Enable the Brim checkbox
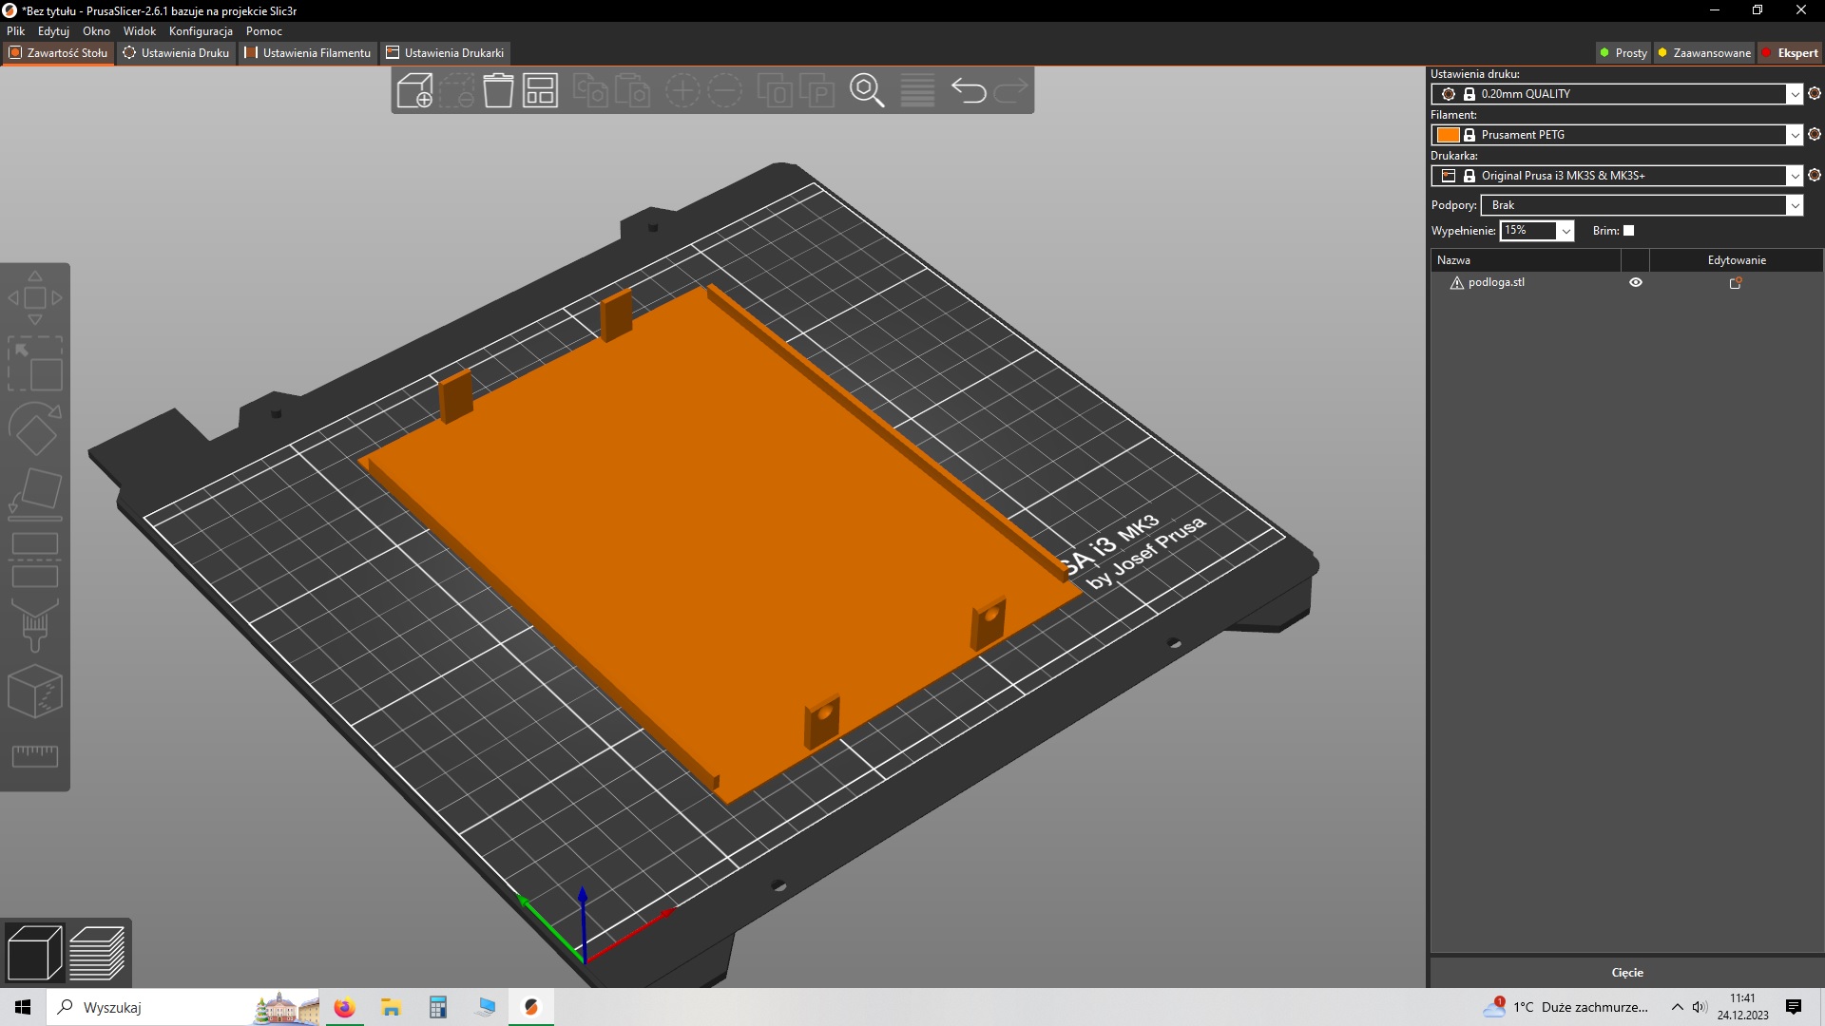 pos(1628,231)
